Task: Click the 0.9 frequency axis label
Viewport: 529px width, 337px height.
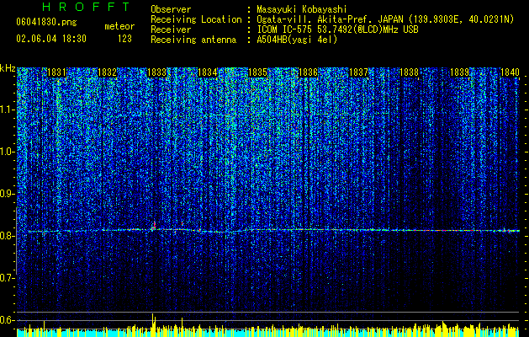Action: pos(8,194)
